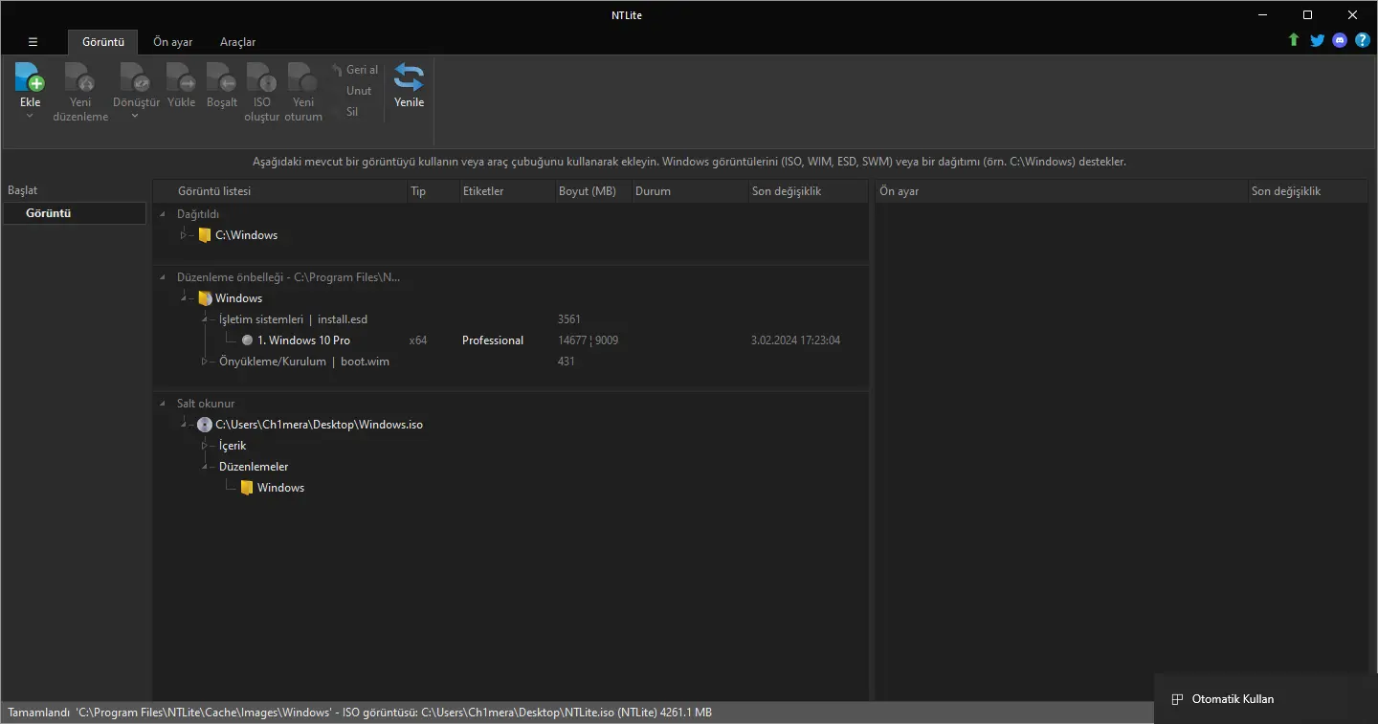Click the 3561 size value
Viewport: 1378px width, 724px height.
pyautogui.click(x=569, y=319)
